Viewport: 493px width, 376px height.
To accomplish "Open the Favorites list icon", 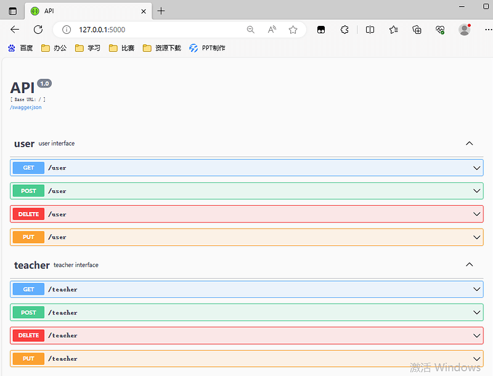I will 393,30.
